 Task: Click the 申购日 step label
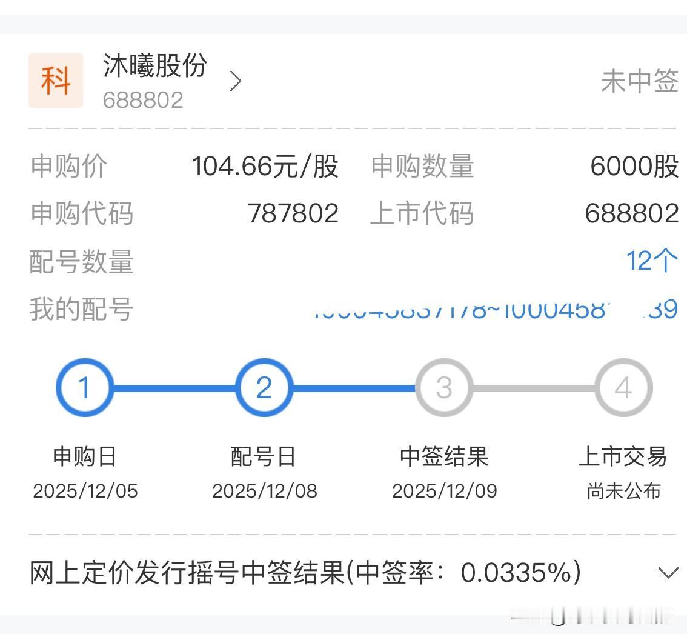point(85,456)
